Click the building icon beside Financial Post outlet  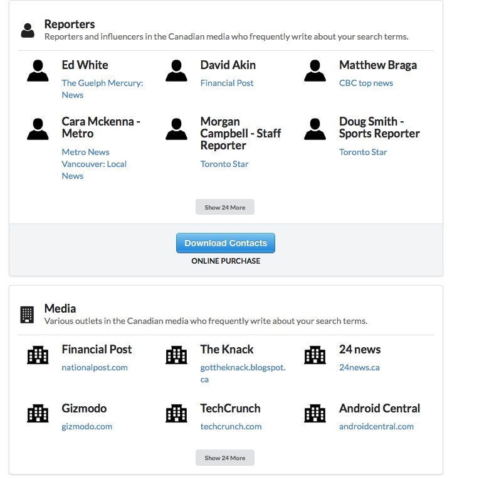click(x=38, y=355)
